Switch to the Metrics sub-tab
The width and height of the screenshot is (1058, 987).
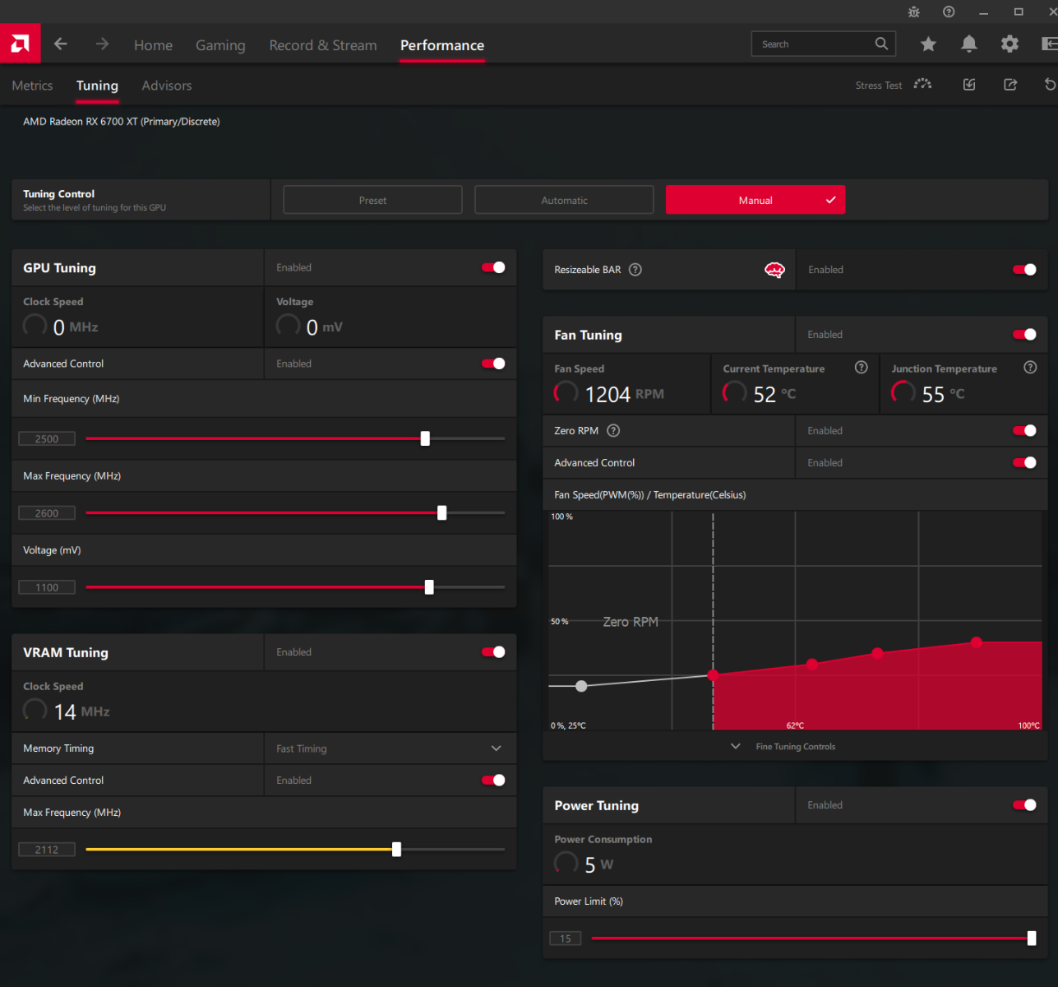tap(32, 86)
